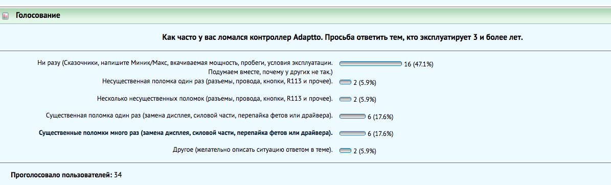The height and width of the screenshot is (185, 611).
Task: Click the result bar for 'Другое'
Action: point(346,151)
